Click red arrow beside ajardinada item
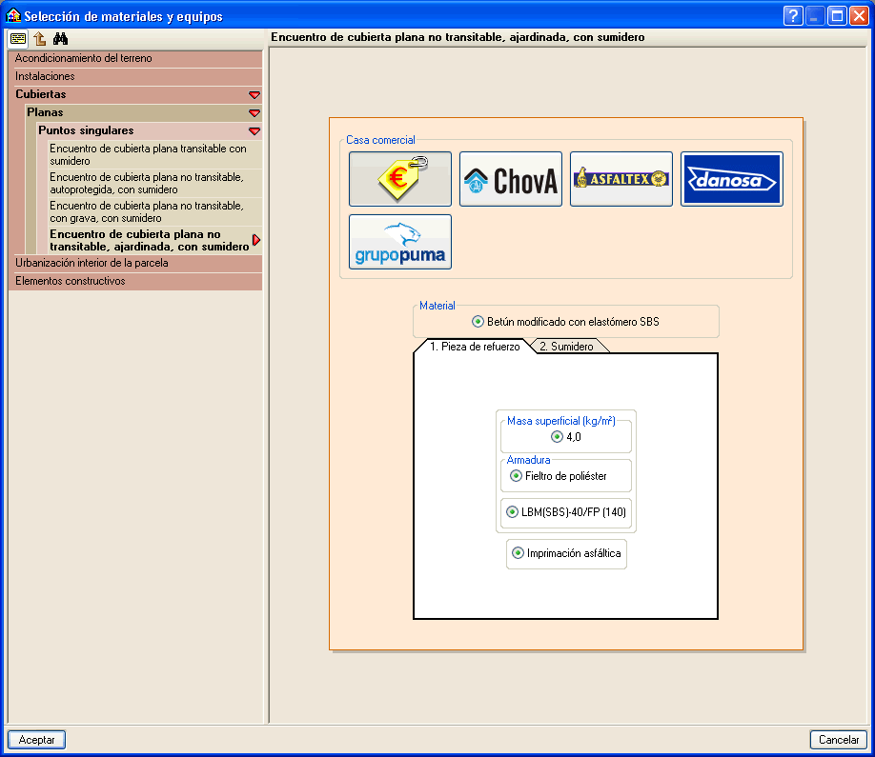Viewport: 875px width, 757px height. [x=256, y=240]
